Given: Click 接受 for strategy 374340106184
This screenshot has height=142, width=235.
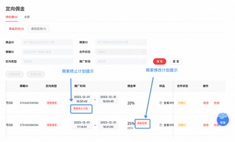Looking at the screenshot, I should pyautogui.click(x=206, y=103).
